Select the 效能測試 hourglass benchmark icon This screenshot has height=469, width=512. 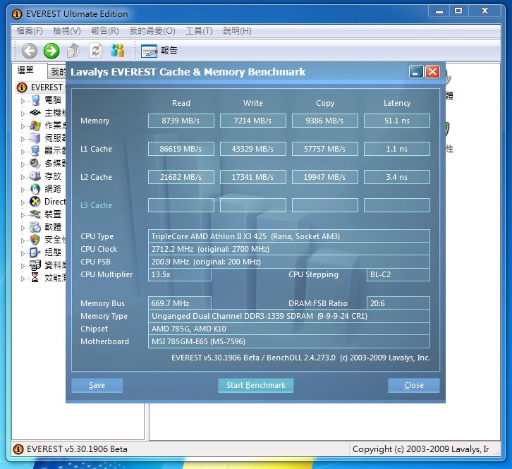click(35, 278)
